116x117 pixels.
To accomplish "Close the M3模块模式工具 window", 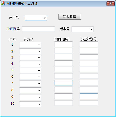I will [110, 4].
